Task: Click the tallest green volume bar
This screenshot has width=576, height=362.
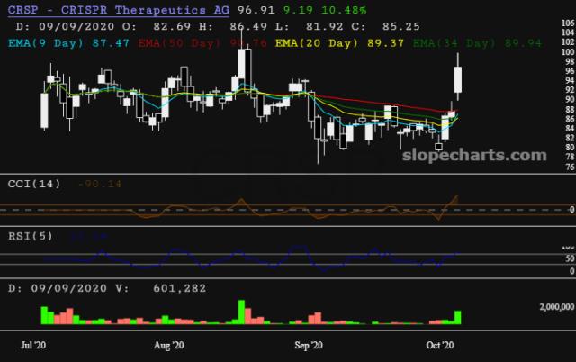Action: 240,312
